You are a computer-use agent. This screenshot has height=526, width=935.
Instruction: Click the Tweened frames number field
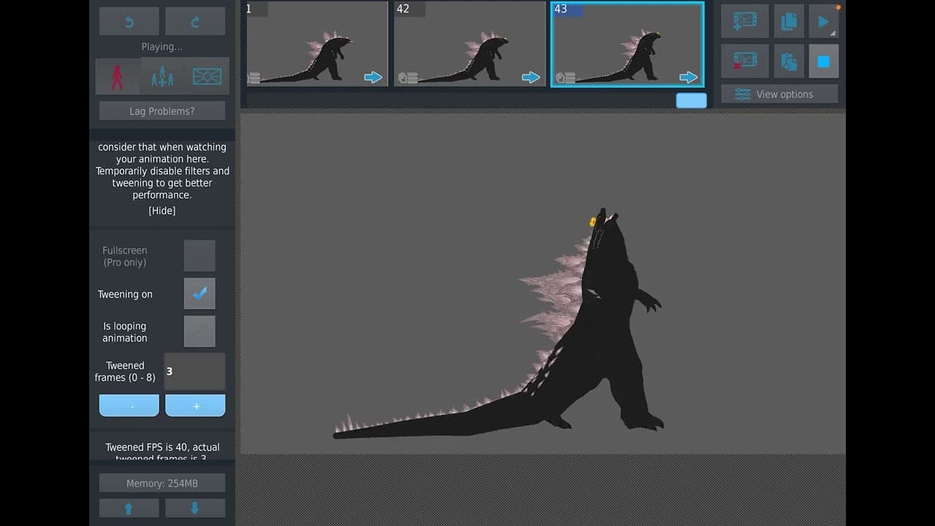click(194, 371)
